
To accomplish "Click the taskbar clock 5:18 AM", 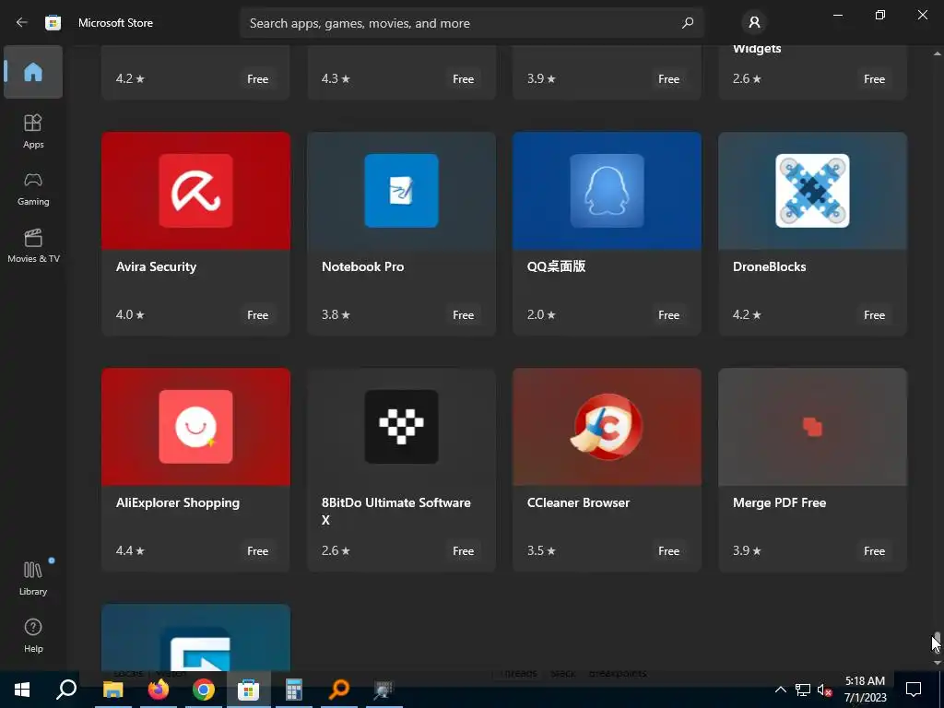I will (x=865, y=681).
